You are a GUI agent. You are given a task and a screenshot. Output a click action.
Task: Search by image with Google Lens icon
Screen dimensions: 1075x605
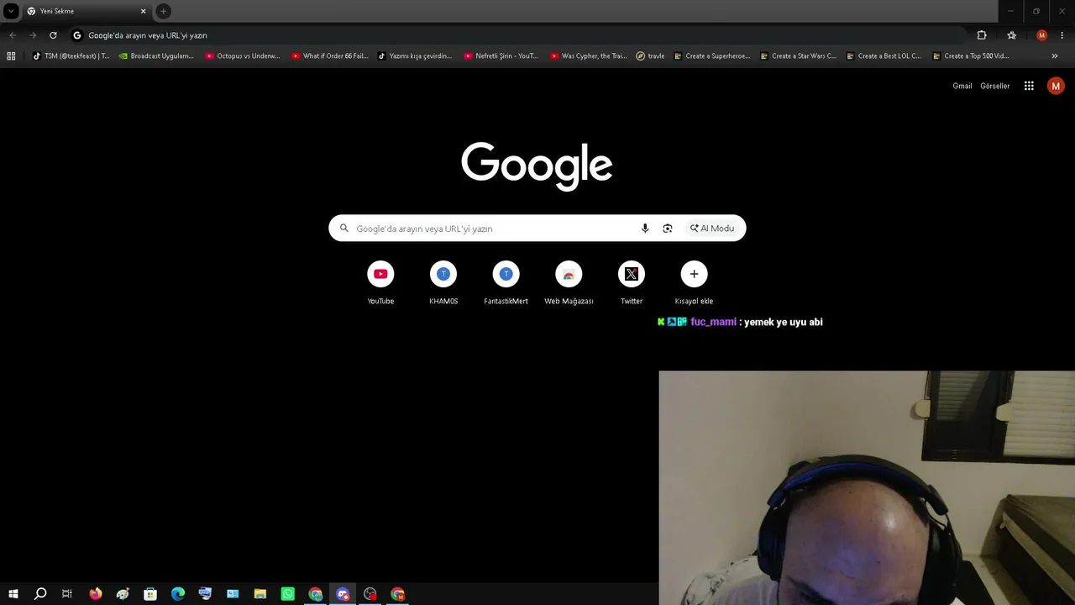(x=668, y=229)
